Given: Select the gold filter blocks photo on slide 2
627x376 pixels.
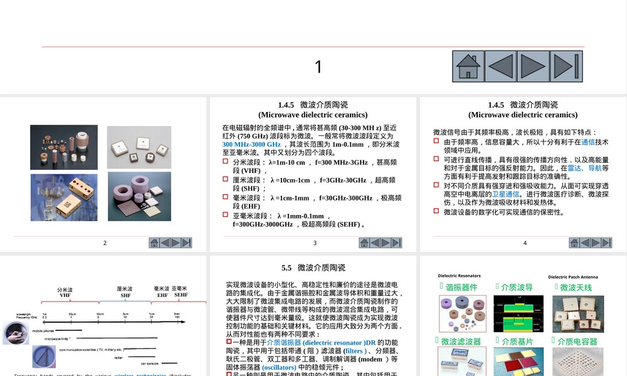Looking at the screenshot, I should click(x=64, y=197).
